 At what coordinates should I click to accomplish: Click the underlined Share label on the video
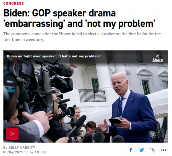coord(158,60)
